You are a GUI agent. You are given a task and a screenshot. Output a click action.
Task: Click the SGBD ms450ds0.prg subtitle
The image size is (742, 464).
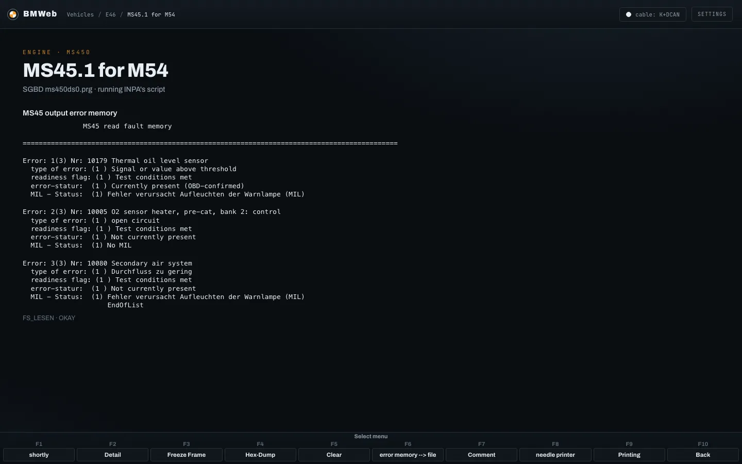click(x=94, y=89)
